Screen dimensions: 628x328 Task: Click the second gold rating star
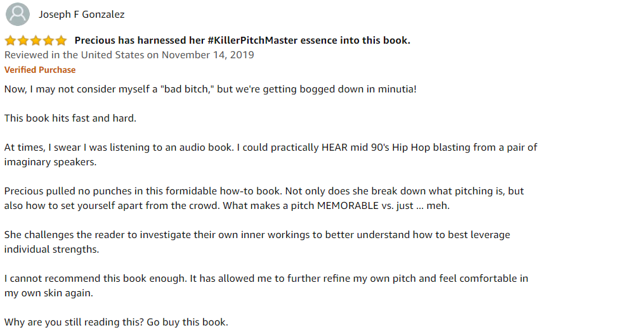tap(23, 41)
